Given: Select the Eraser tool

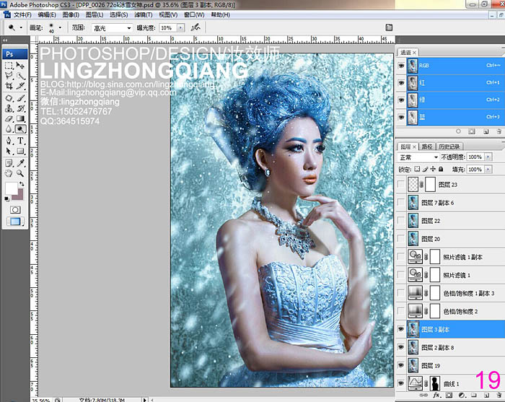Looking at the screenshot, I should [x=9, y=118].
